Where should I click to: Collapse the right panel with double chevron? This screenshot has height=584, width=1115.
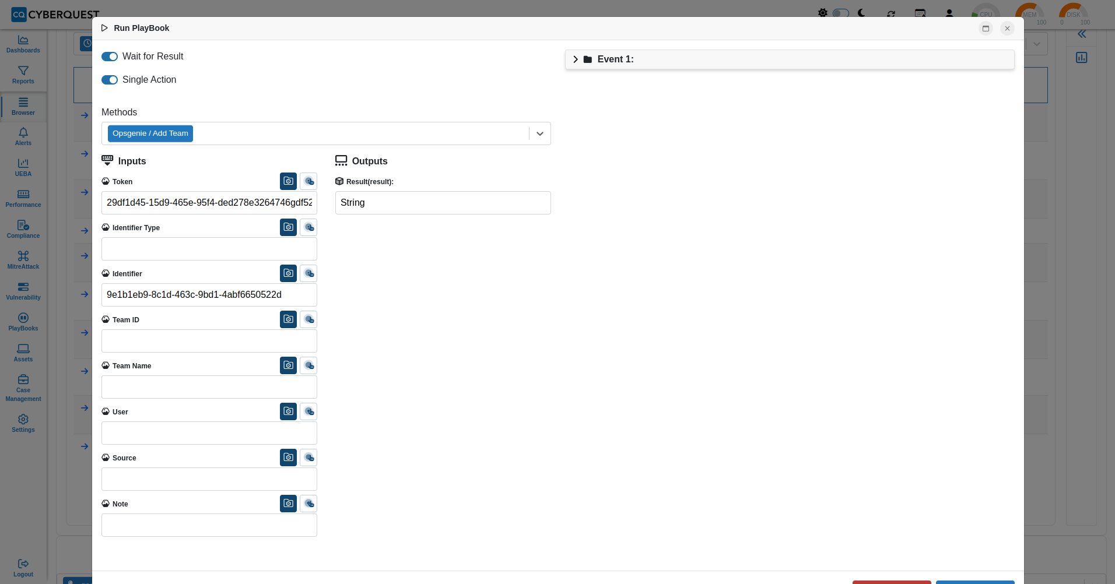click(1082, 34)
